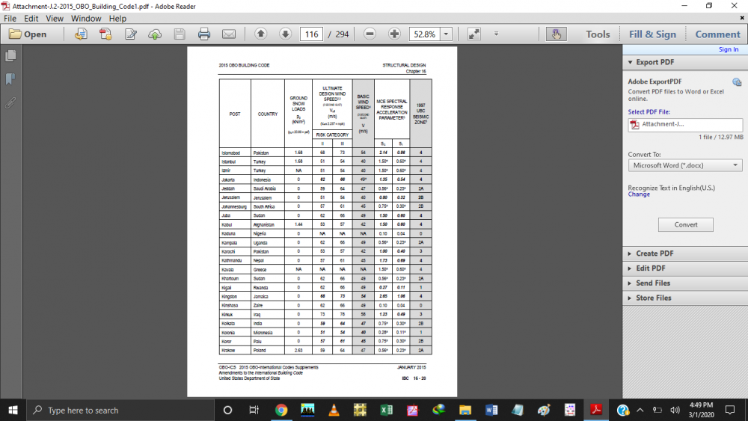
Task: Open the Help menu
Action: click(x=117, y=19)
